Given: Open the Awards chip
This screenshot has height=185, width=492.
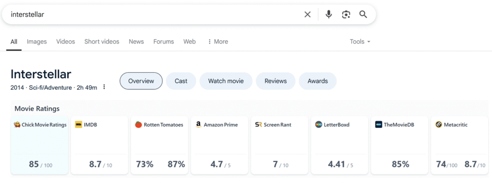Looking at the screenshot, I should coord(318,81).
